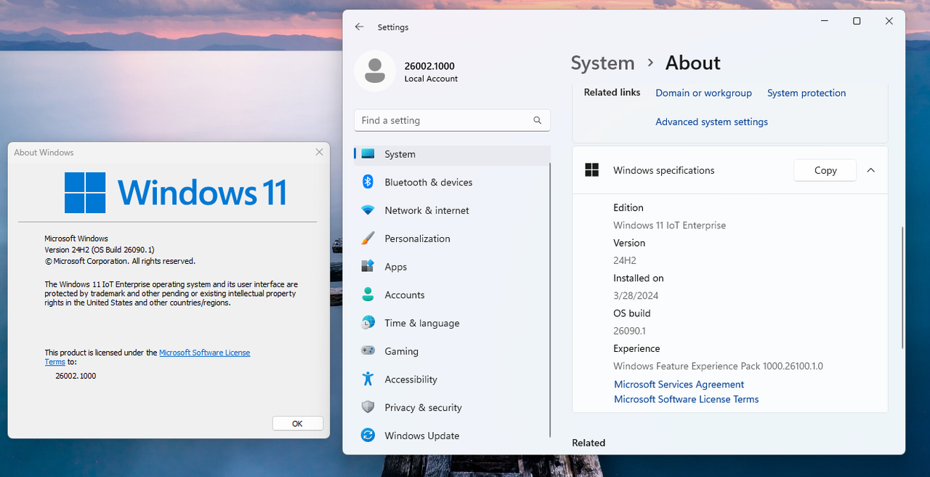Viewport: 930px width, 477px height.
Task: Click the Windows logo beside Windows specifications
Action: [x=592, y=170]
